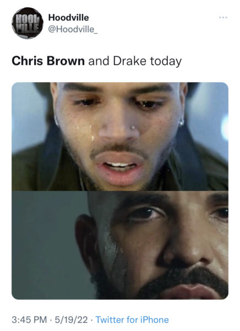Click the 5/19/22 date
The image size is (240, 331).
(71, 319)
